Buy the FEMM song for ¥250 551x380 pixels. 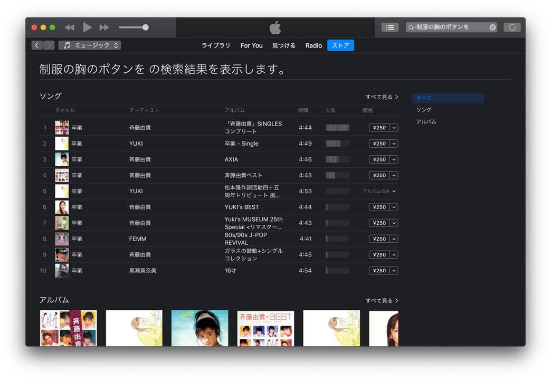379,239
